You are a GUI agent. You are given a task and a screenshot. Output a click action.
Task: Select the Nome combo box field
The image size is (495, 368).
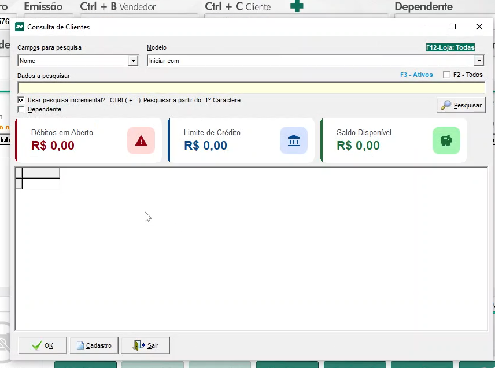(73, 61)
